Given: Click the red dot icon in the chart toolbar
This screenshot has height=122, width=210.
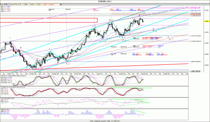Looking at the screenshot, I should tap(1, 5).
